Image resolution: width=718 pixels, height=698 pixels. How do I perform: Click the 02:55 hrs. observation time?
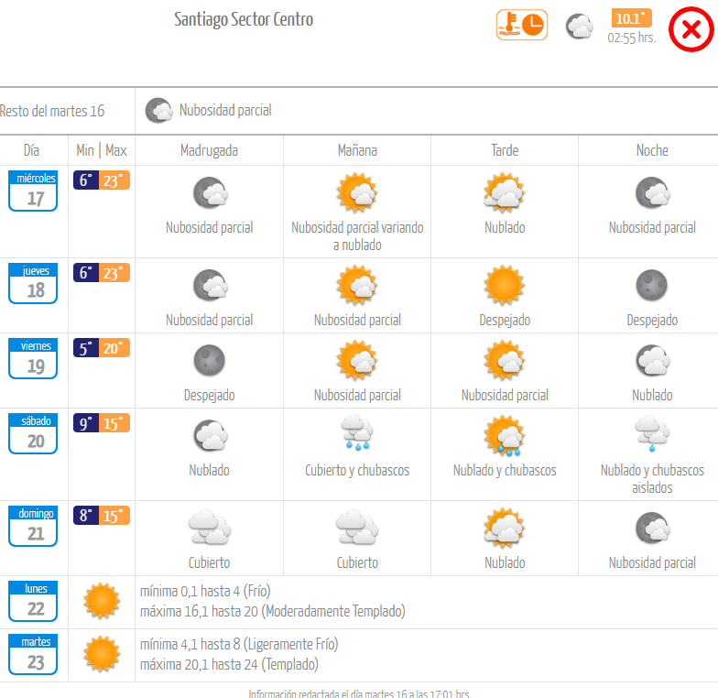(632, 38)
